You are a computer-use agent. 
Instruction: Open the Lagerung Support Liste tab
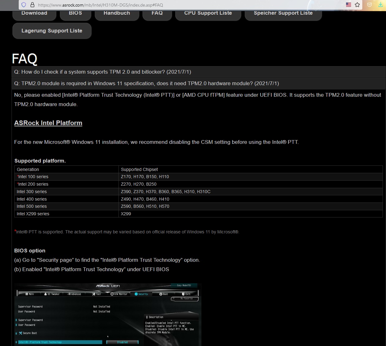click(52, 31)
